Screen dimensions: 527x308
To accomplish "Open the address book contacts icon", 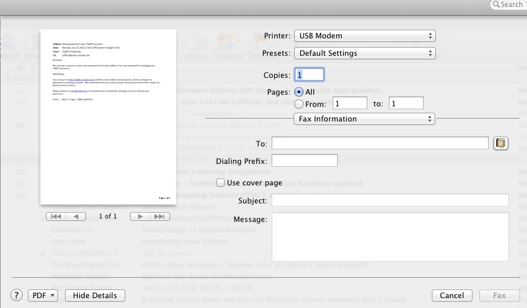I will [500, 143].
